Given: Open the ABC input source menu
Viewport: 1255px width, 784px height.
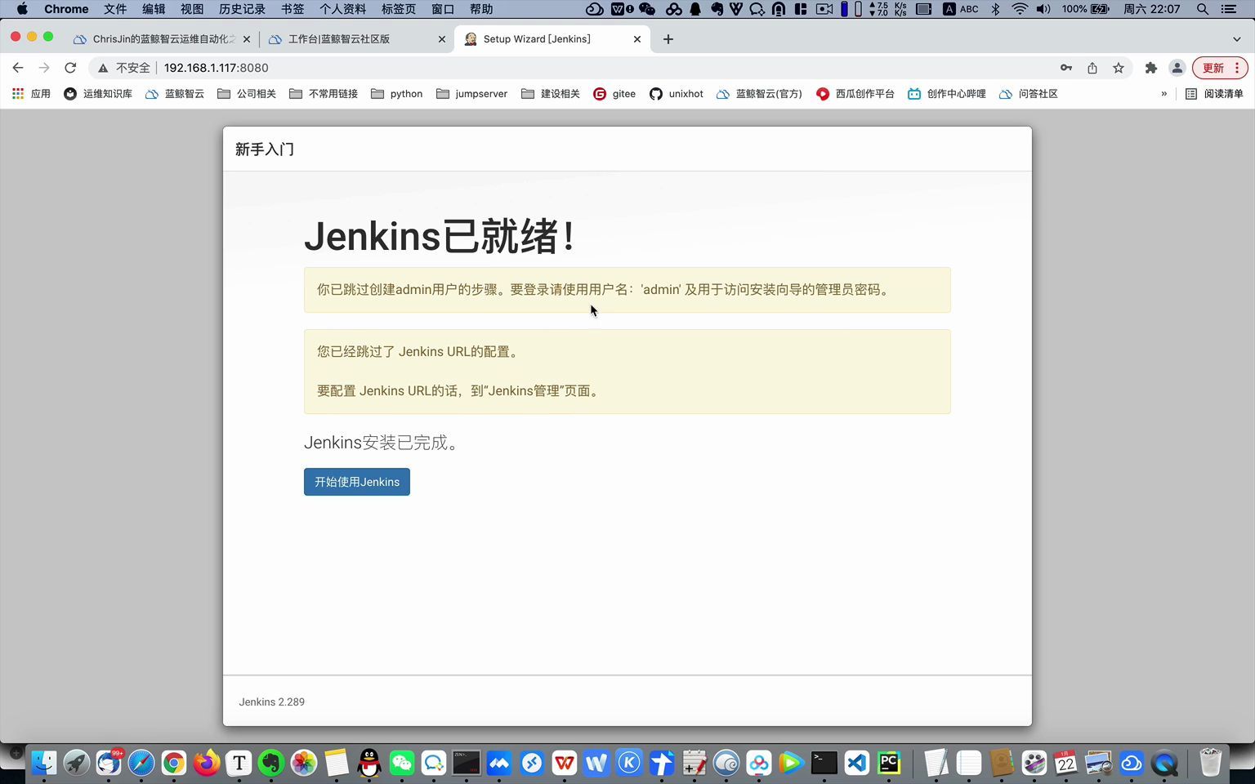Looking at the screenshot, I should pos(961,9).
